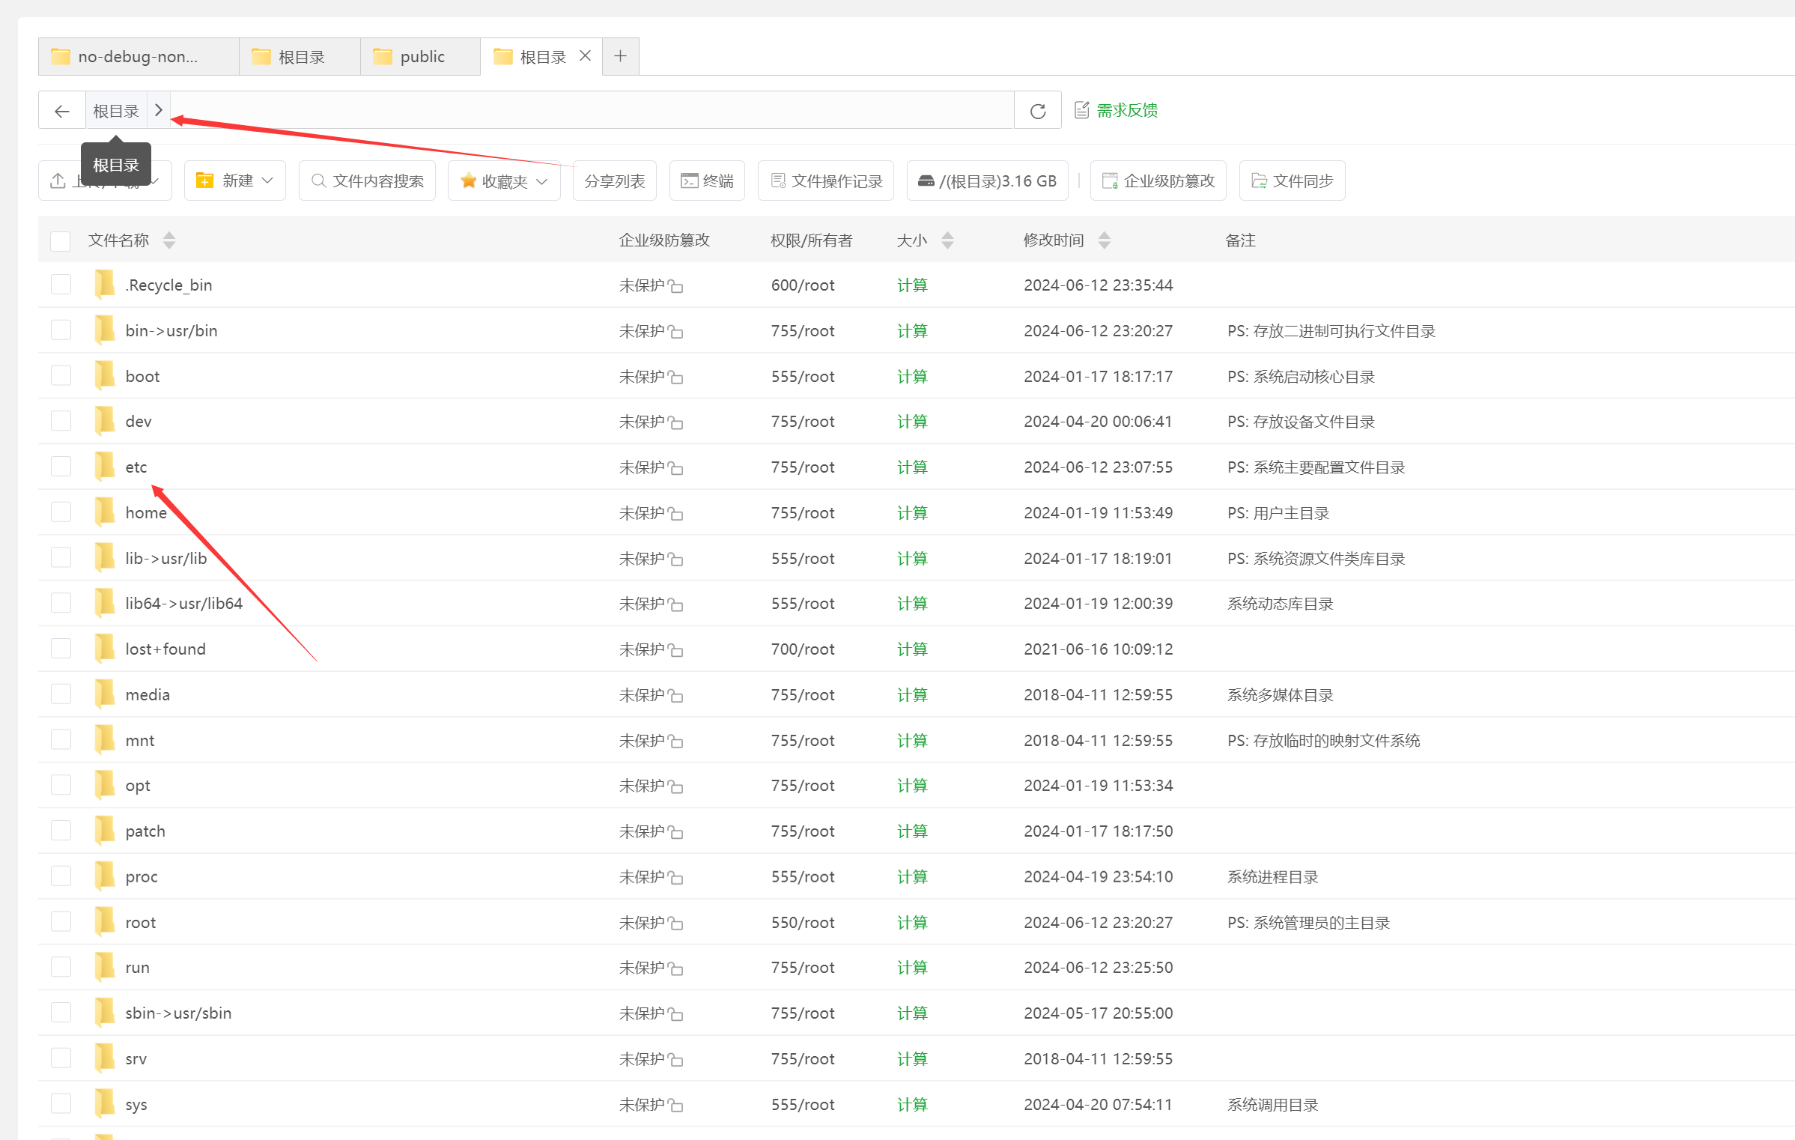This screenshot has height=1140, width=1795.
Task: Click the lock icon in run row
Action: [x=675, y=968]
